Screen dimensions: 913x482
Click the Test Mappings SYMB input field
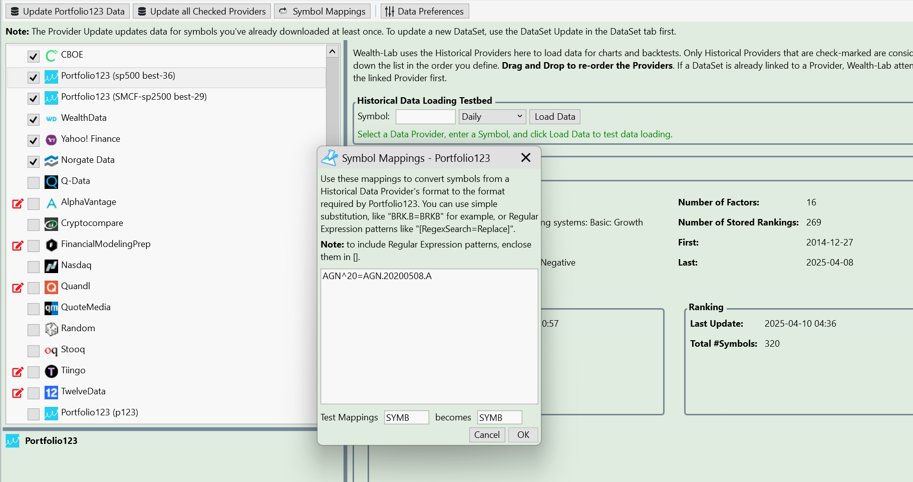406,417
